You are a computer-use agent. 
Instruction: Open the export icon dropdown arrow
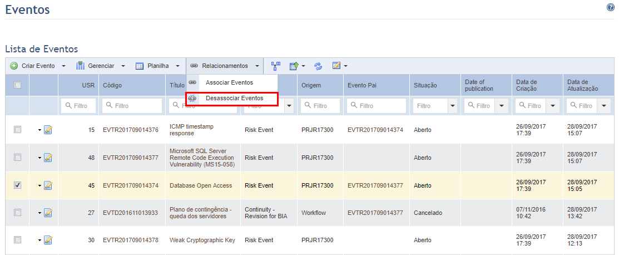tap(304, 66)
